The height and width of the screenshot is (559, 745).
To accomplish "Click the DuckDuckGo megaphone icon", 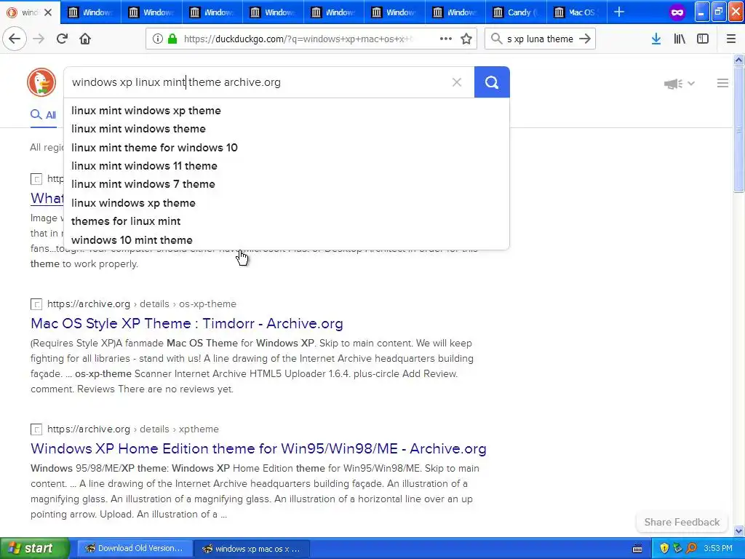I will point(673,84).
